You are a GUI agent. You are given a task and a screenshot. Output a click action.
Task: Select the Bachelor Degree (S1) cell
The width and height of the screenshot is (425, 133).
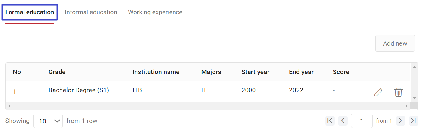[x=79, y=90]
